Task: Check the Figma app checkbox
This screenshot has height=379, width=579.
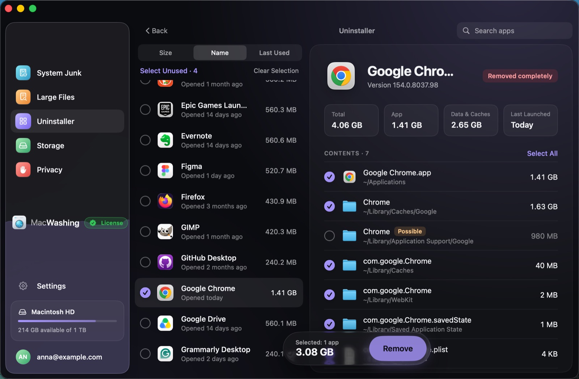Action: click(x=145, y=170)
